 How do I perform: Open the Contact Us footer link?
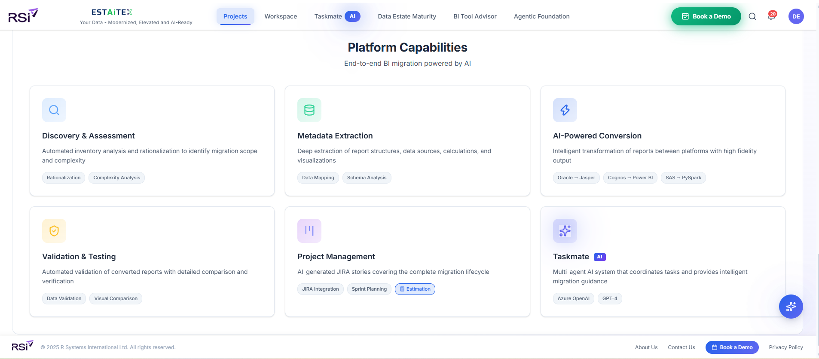point(681,347)
